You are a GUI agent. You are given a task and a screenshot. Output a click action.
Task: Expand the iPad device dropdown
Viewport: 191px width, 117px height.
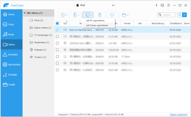pos(113,5)
